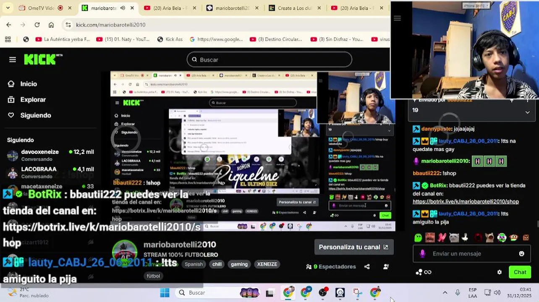The height and width of the screenshot is (302, 539).
Task: Select the gaming tag
Action: click(239, 264)
